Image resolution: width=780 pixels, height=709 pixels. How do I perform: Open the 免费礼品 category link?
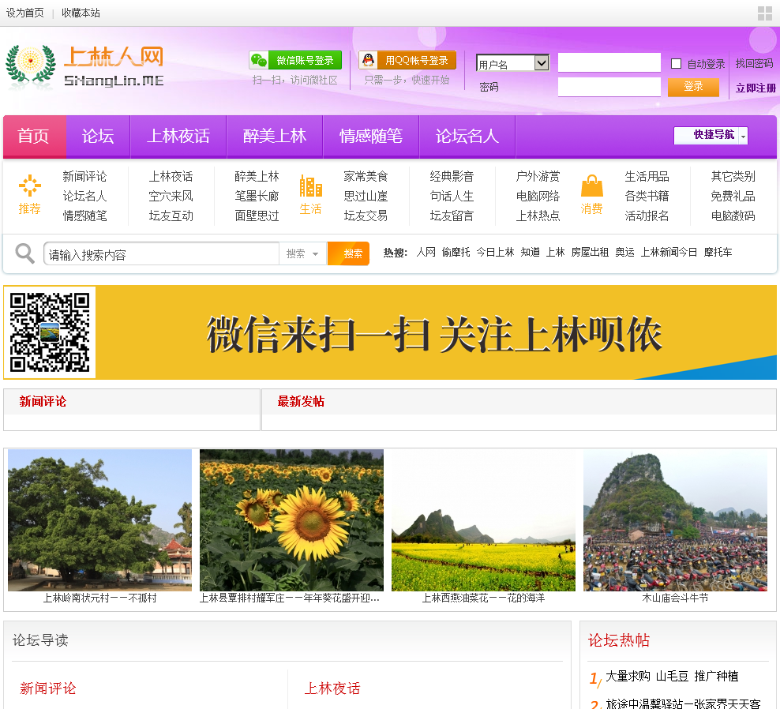pyautogui.click(x=733, y=196)
